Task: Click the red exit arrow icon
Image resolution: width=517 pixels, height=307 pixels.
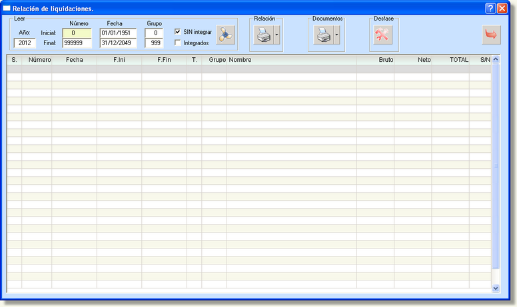Action: pyautogui.click(x=491, y=35)
